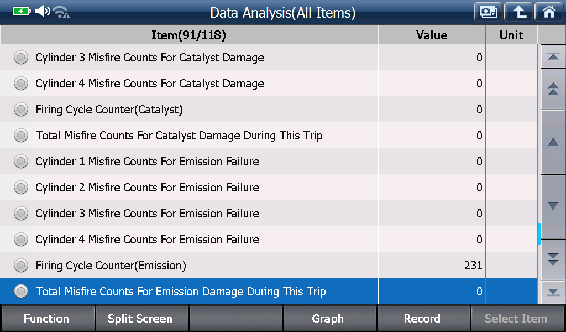Select Cylinder 1 Emission Failure radio button
Screen dimensions: 566x332
(x=21, y=162)
